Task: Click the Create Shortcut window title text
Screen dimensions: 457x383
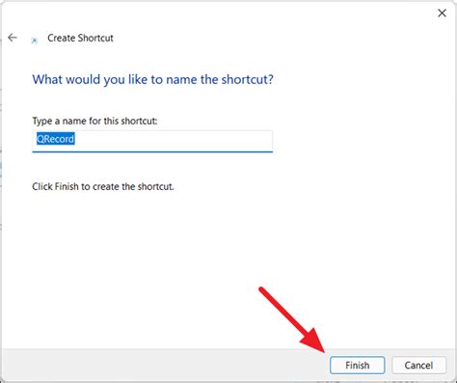Action: tap(80, 38)
